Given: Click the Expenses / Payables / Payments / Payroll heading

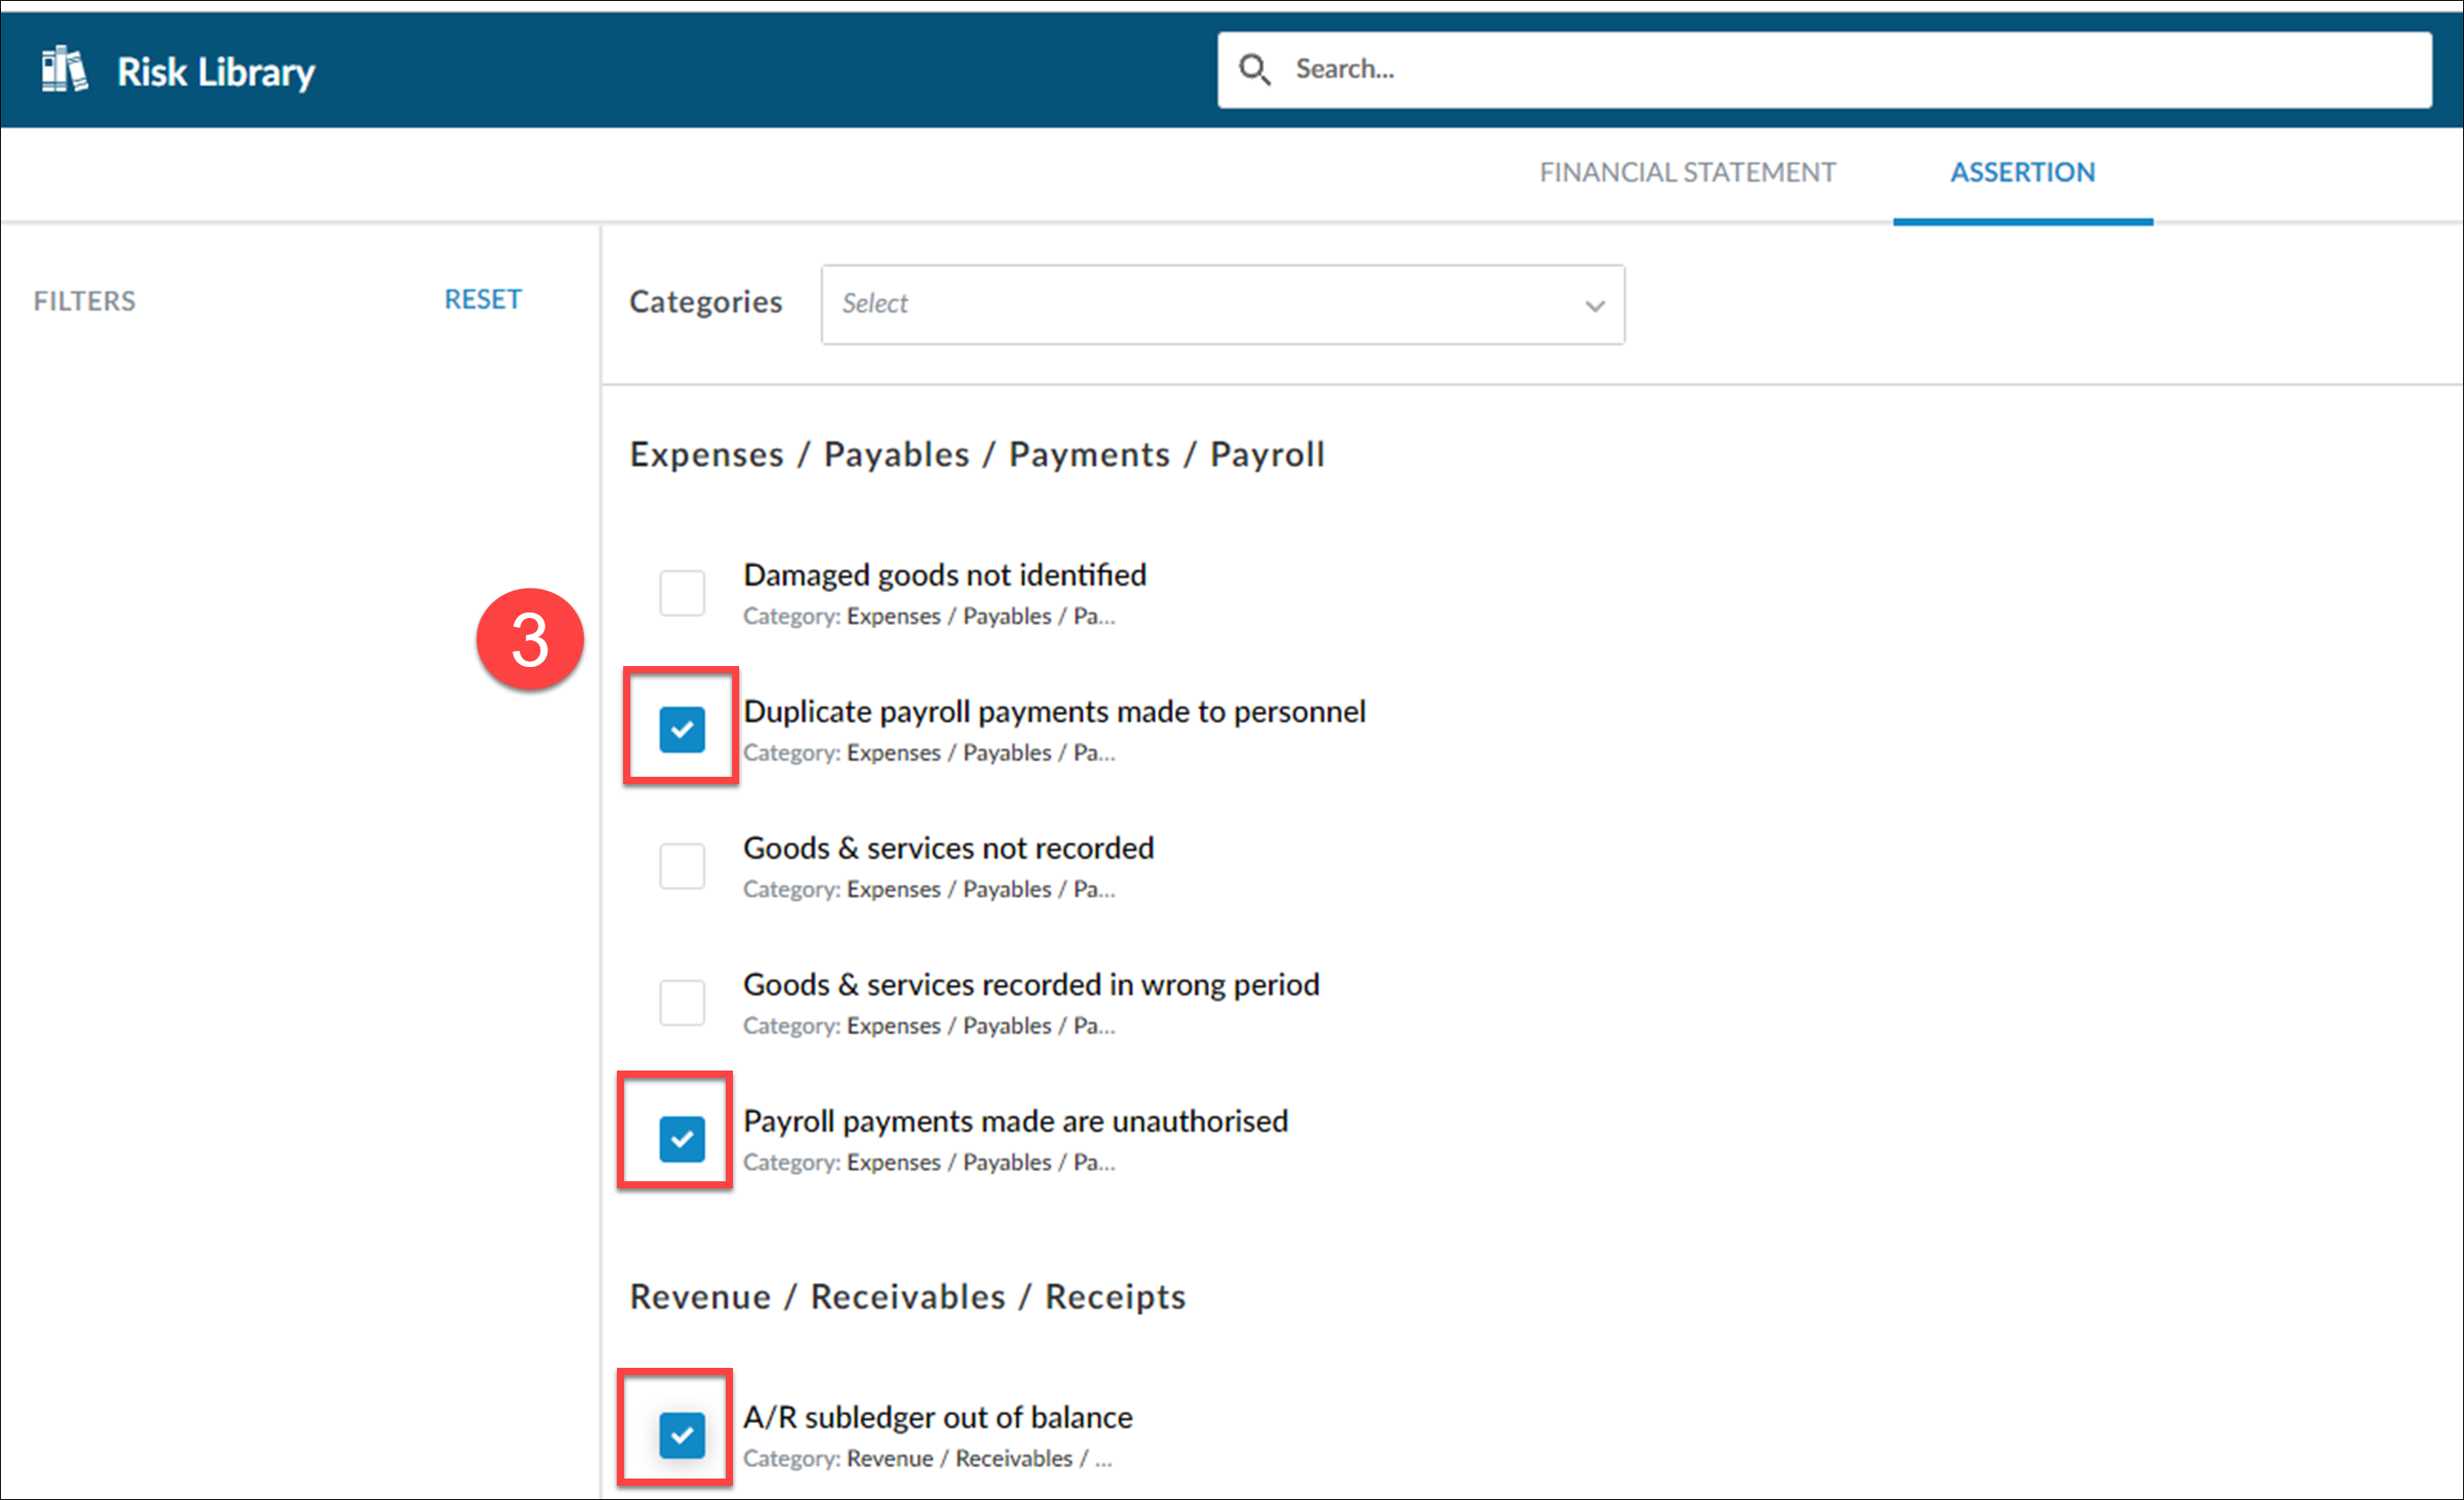Looking at the screenshot, I should click(976, 454).
